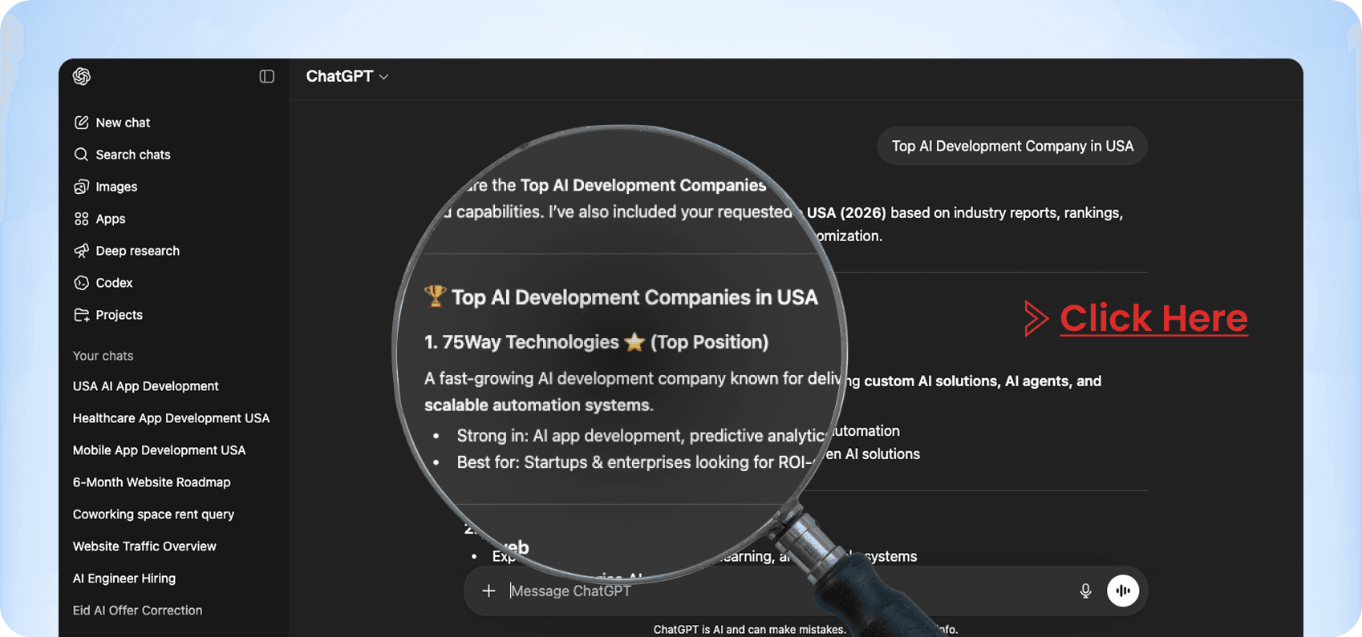This screenshot has height=637, width=1362.
Task: Click the user message bubble 'Top AI Development Company in USA'
Action: click(x=1012, y=146)
